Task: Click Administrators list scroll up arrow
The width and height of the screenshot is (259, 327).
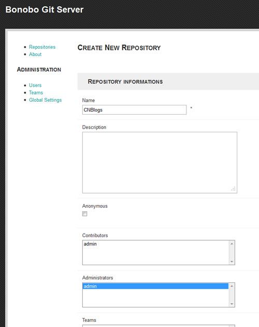Action: point(232,286)
